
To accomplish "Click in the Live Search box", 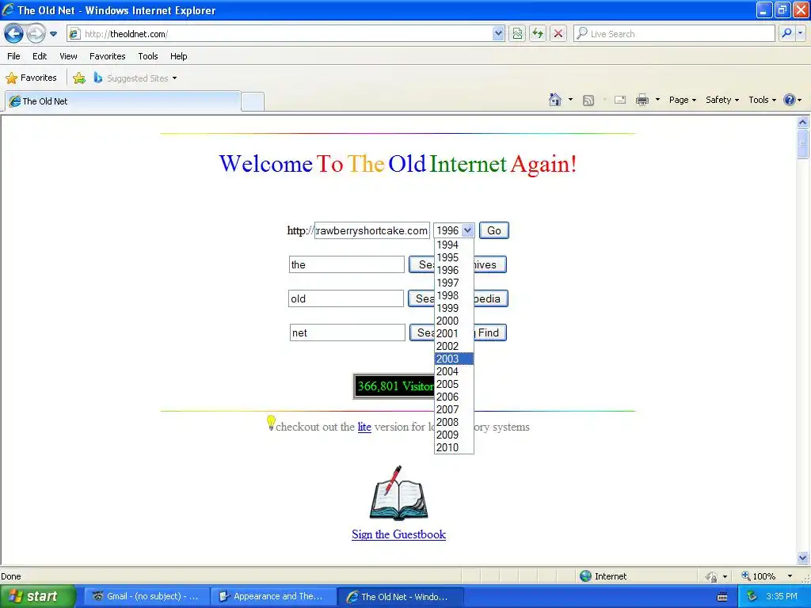I will [x=675, y=33].
